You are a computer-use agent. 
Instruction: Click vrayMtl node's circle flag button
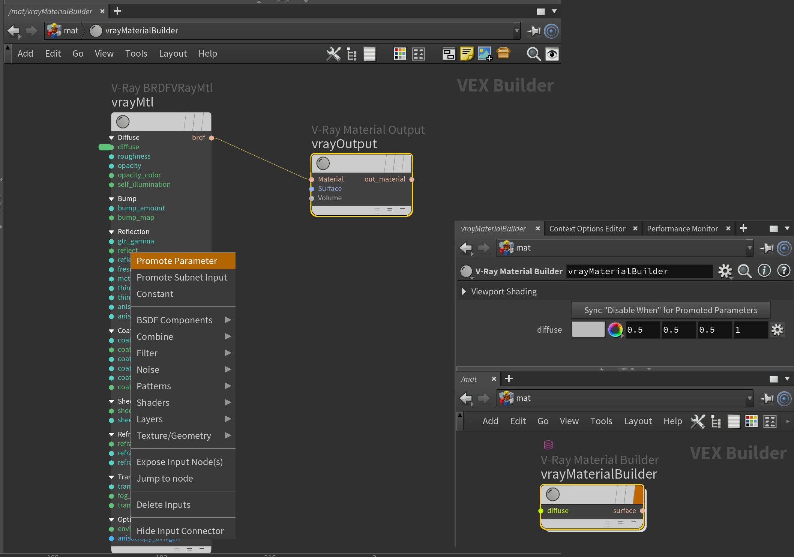[x=123, y=122]
